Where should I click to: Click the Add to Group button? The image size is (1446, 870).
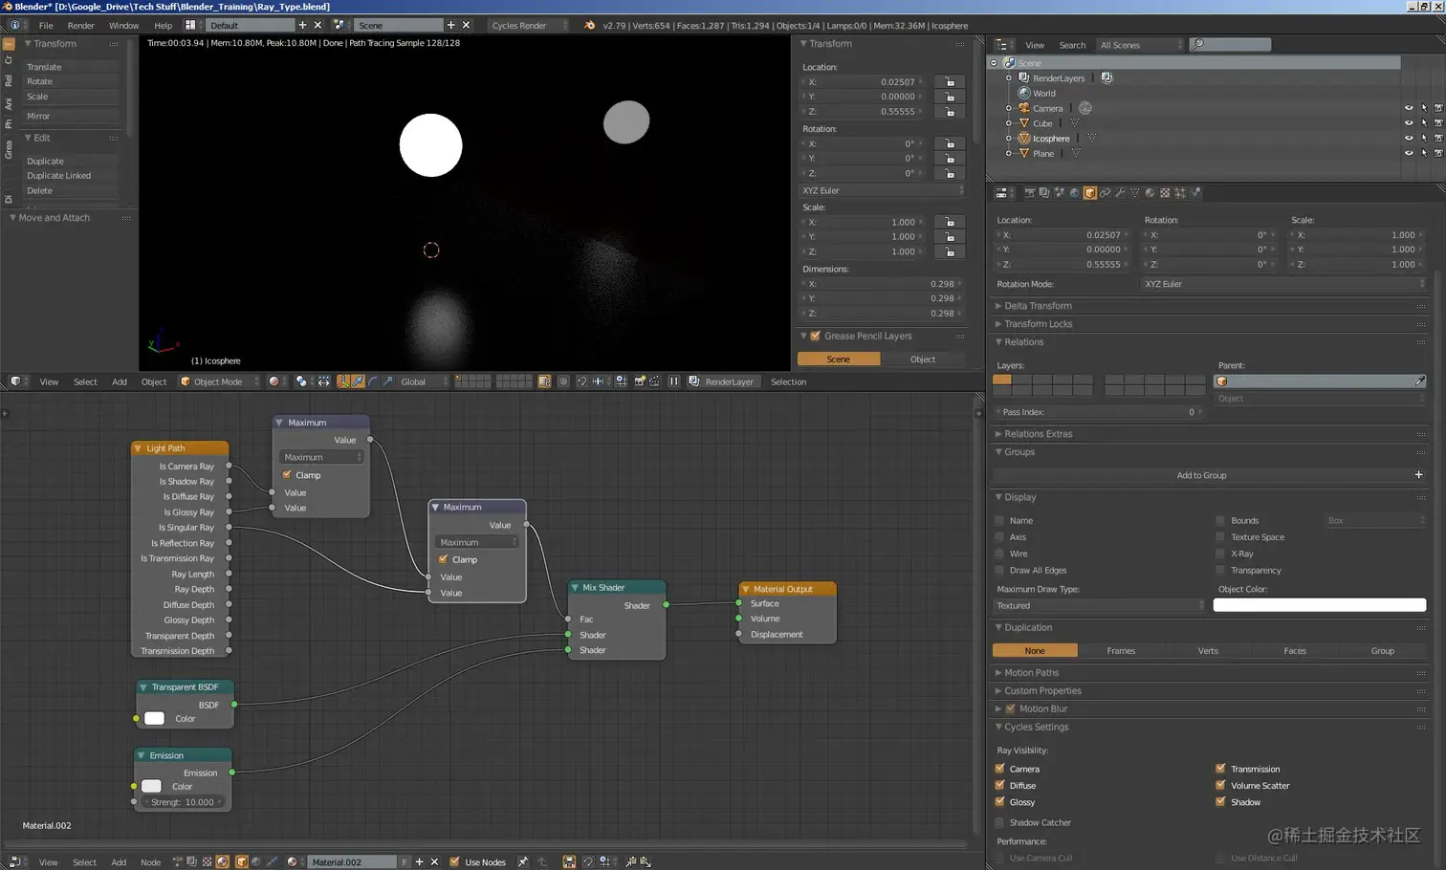pyautogui.click(x=1201, y=475)
